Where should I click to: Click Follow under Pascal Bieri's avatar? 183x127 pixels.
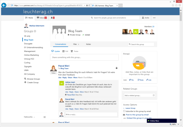(x=53, y=73)
